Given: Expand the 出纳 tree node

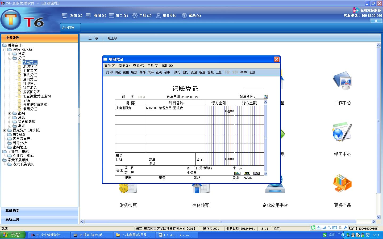Looking at the screenshot, I should pos(10,113).
